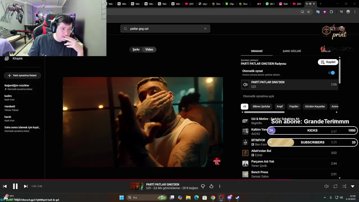Open the Beğendiğim müzikler playlist
The height and width of the screenshot is (202, 359).
pyautogui.click(x=22, y=87)
